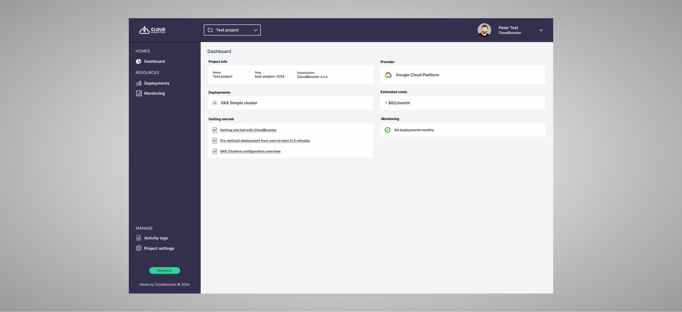Click Peter Test's profile avatar
This screenshot has height=312, width=682.
pyautogui.click(x=484, y=30)
